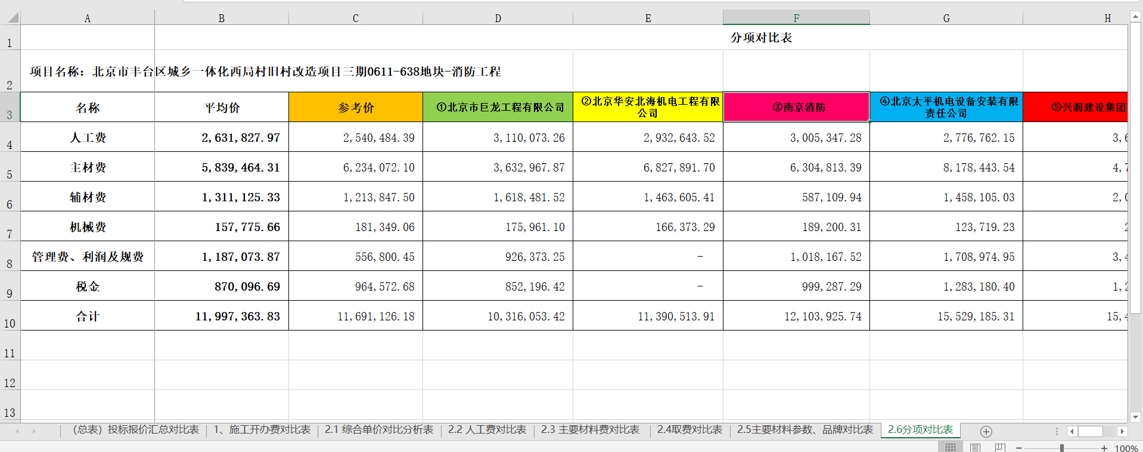The height and width of the screenshot is (452, 1143).
Task: Select column C header
Action: coord(356,18)
